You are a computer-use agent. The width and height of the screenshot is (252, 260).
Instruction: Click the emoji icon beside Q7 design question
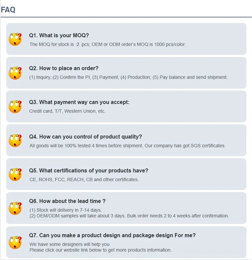[15, 242]
